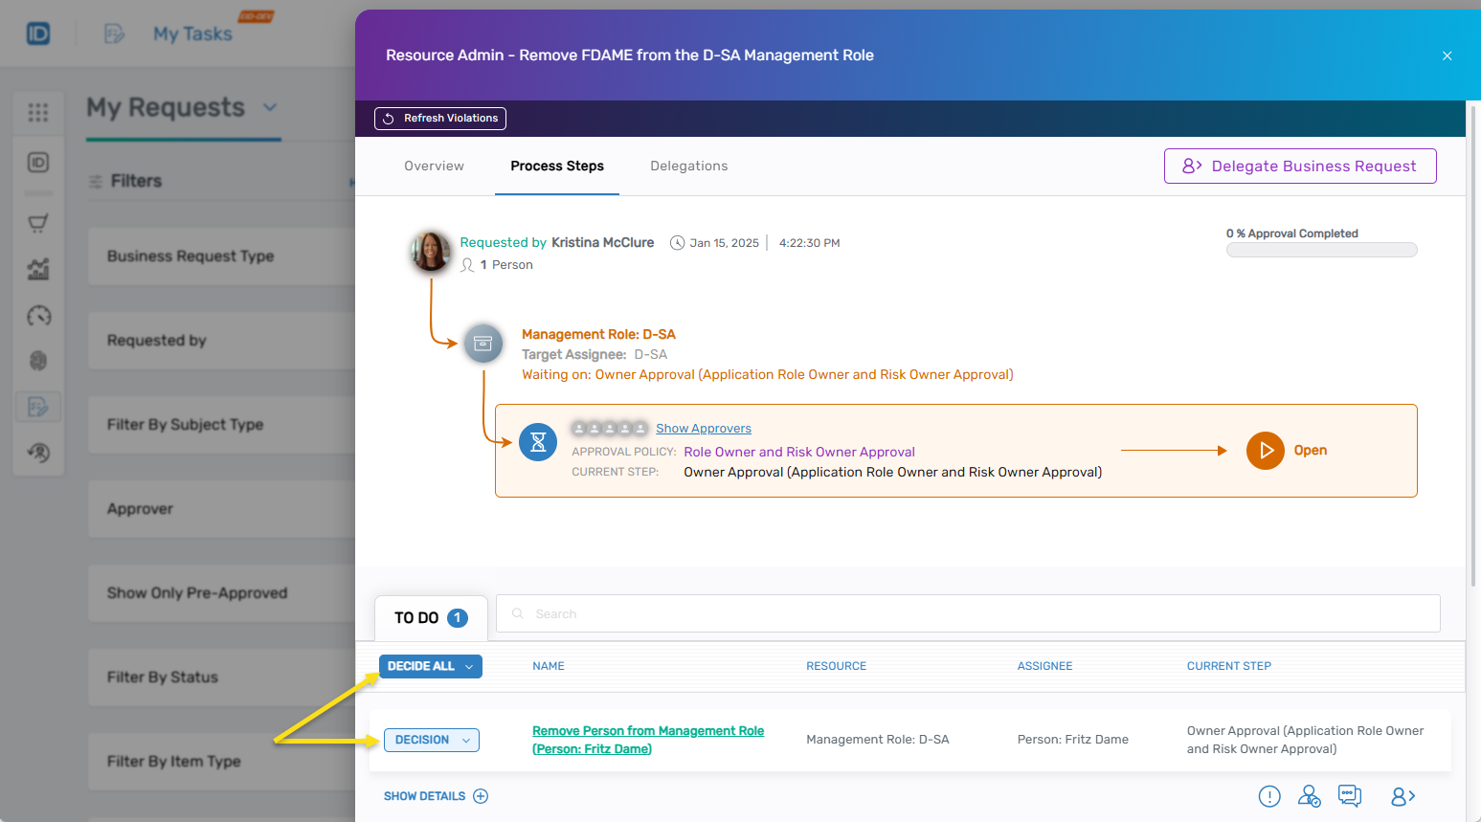Click the approval completed progress bar
The width and height of the screenshot is (1481, 822).
(1321, 250)
